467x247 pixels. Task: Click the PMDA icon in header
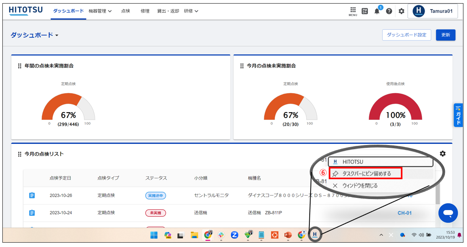(x=364, y=11)
